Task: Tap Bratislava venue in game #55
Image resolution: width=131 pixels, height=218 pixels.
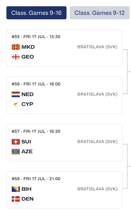Action: (98, 47)
